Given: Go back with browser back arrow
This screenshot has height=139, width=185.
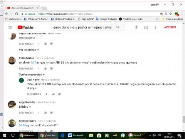Looking at the screenshot, I should 7,14.
